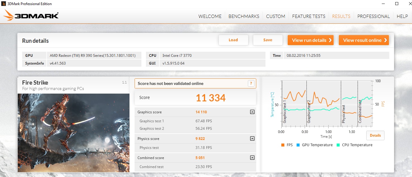Image resolution: width=412 pixels, height=177 pixels.
Task: Click View result online button
Action: click(x=364, y=40)
